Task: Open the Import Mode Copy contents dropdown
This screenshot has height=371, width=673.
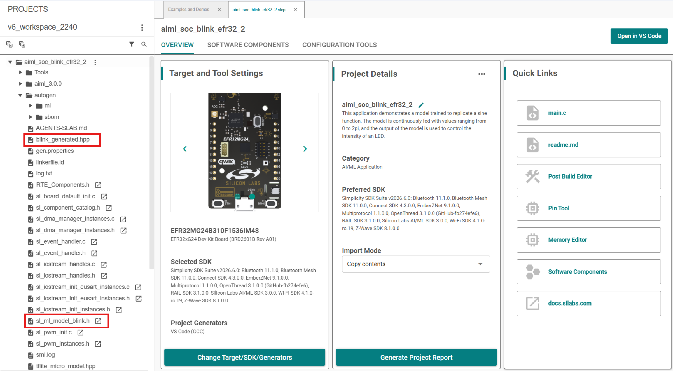Action: (x=416, y=264)
